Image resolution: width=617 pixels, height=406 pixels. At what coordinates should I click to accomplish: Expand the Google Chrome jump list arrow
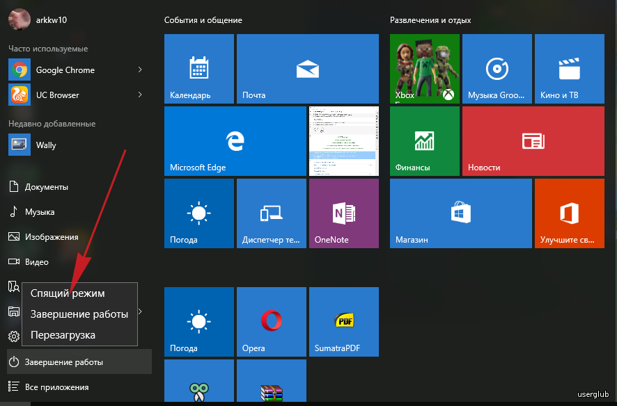pyautogui.click(x=140, y=70)
